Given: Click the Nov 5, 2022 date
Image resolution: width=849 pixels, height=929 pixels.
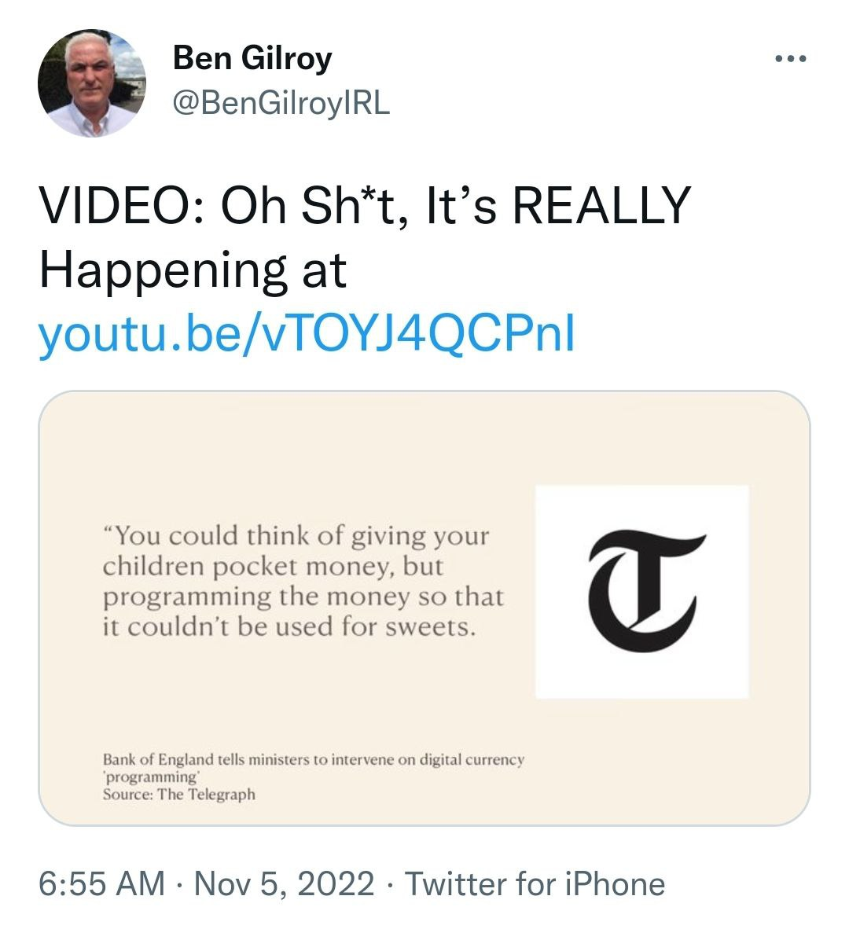Looking at the screenshot, I should click(284, 883).
